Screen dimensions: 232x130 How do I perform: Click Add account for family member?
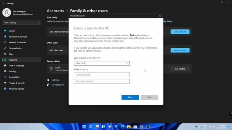click(x=180, y=32)
